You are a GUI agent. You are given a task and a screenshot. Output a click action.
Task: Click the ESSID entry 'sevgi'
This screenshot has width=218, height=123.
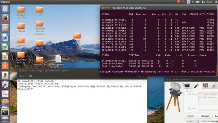click(210, 47)
